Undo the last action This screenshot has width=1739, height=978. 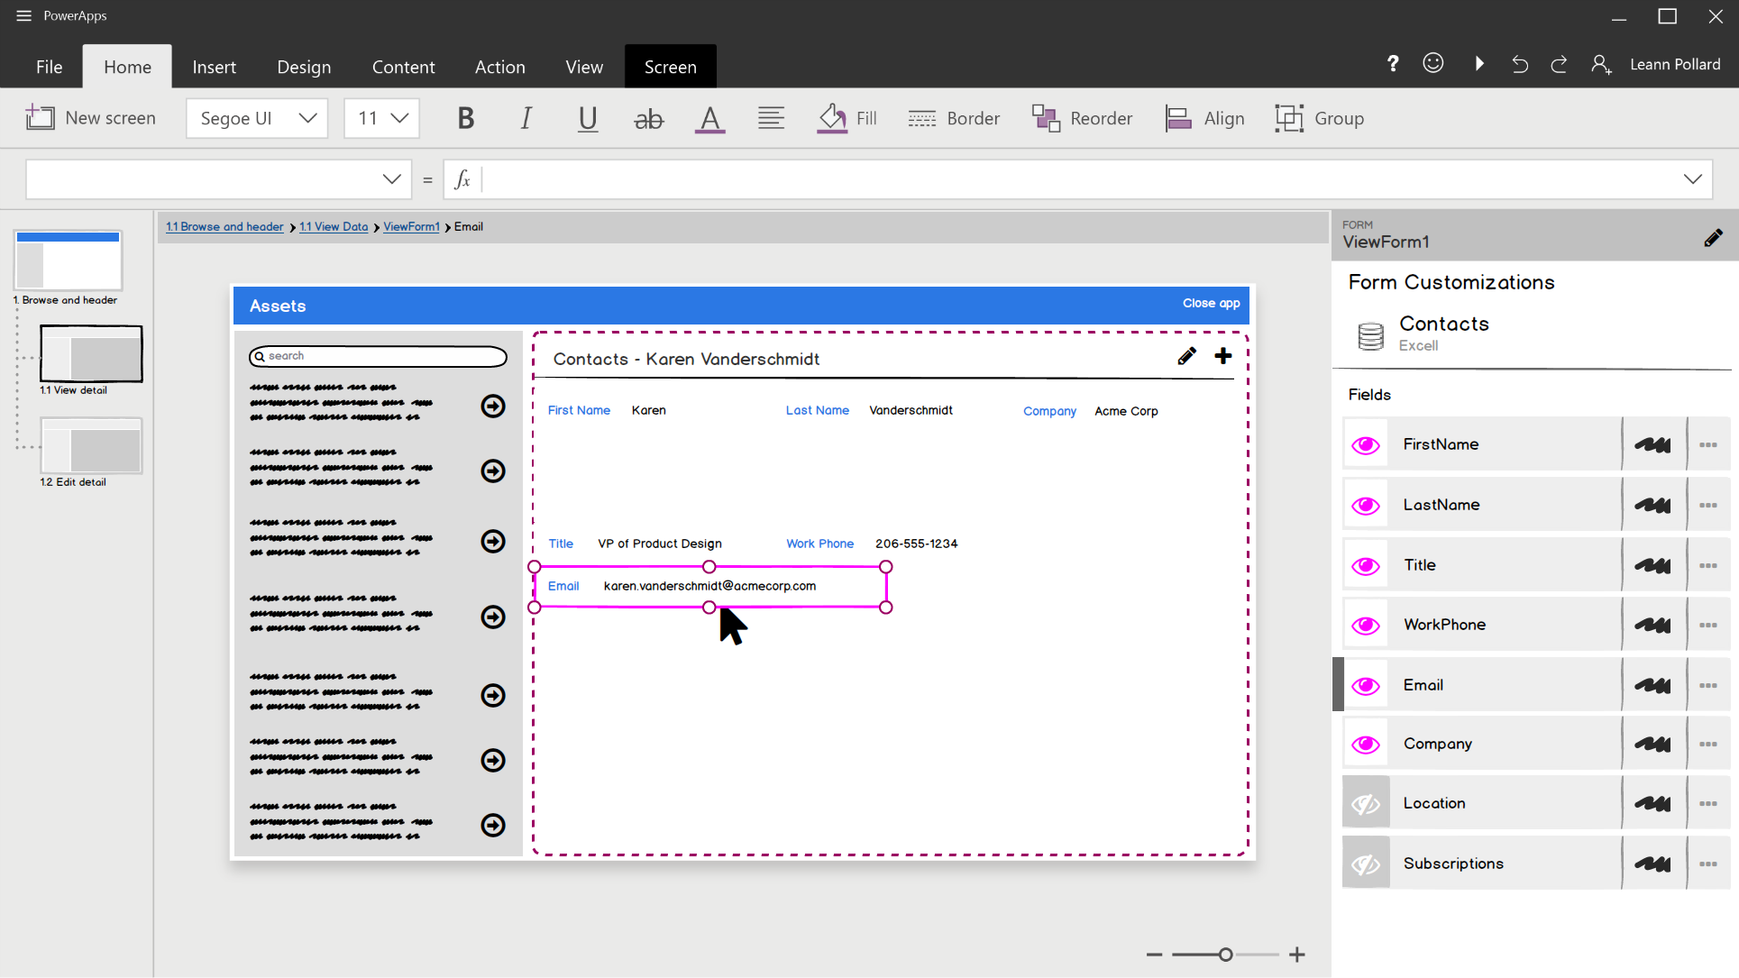[x=1520, y=64]
